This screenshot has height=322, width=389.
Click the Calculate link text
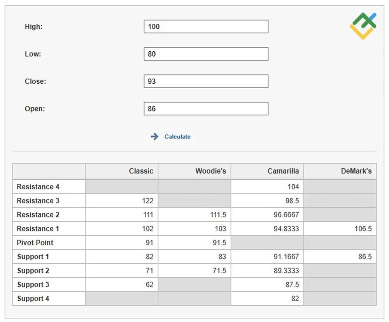click(177, 136)
